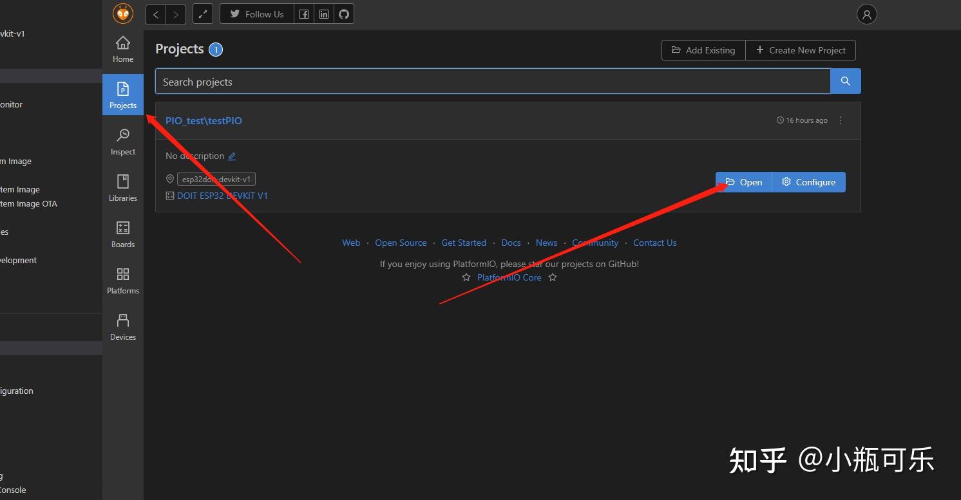The image size is (961, 500).
Task: Open the Devices list
Action: pyautogui.click(x=122, y=326)
